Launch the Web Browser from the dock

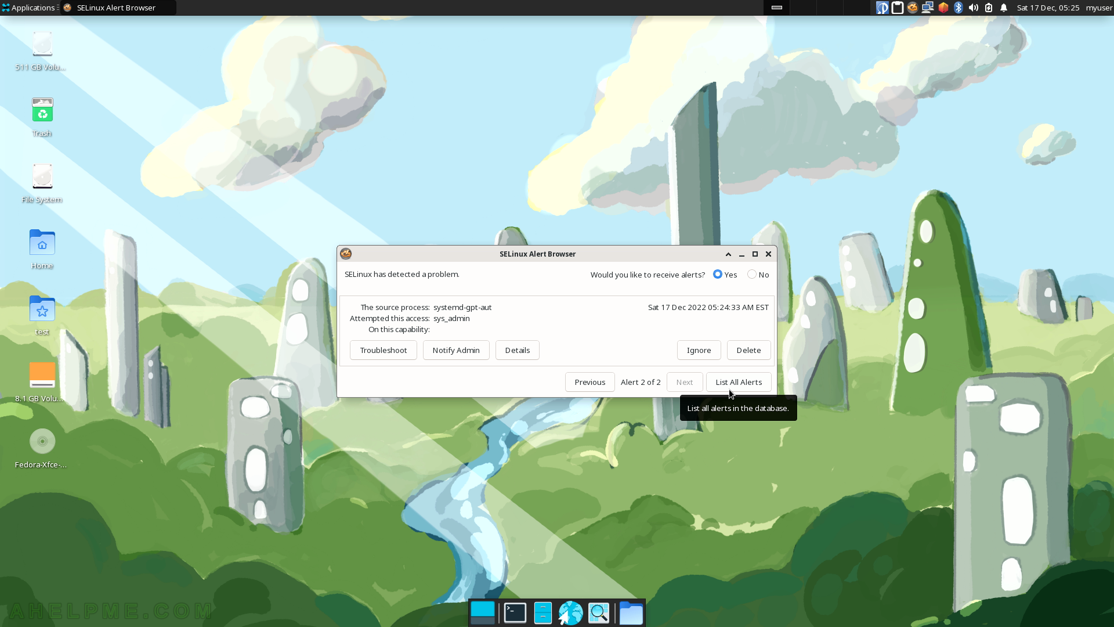point(571,613)
